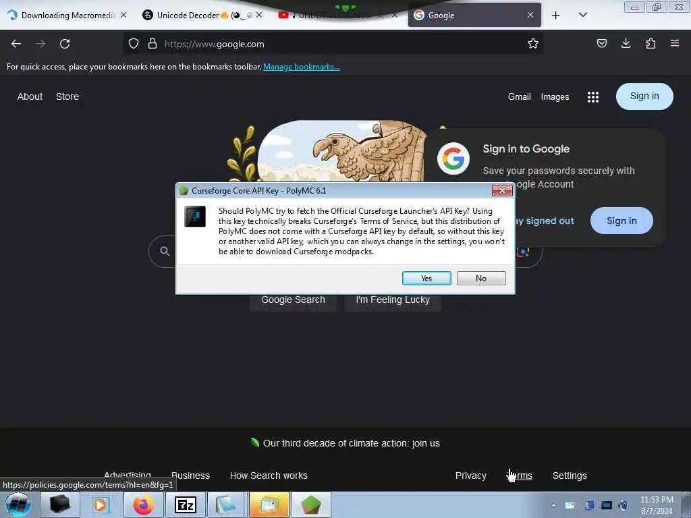Image resolution: width=691 pixels, height=518 pixels.
Task: Open the Business footer link
Action: [190, 476]
